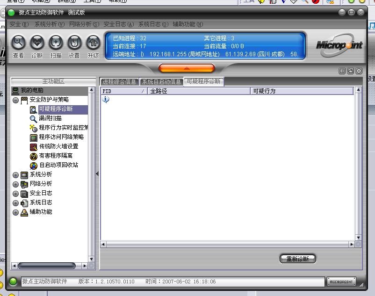Click the 程序访问网络策略 window icon
The height and width of the screenshot is (296, 375).
[34, 137]
